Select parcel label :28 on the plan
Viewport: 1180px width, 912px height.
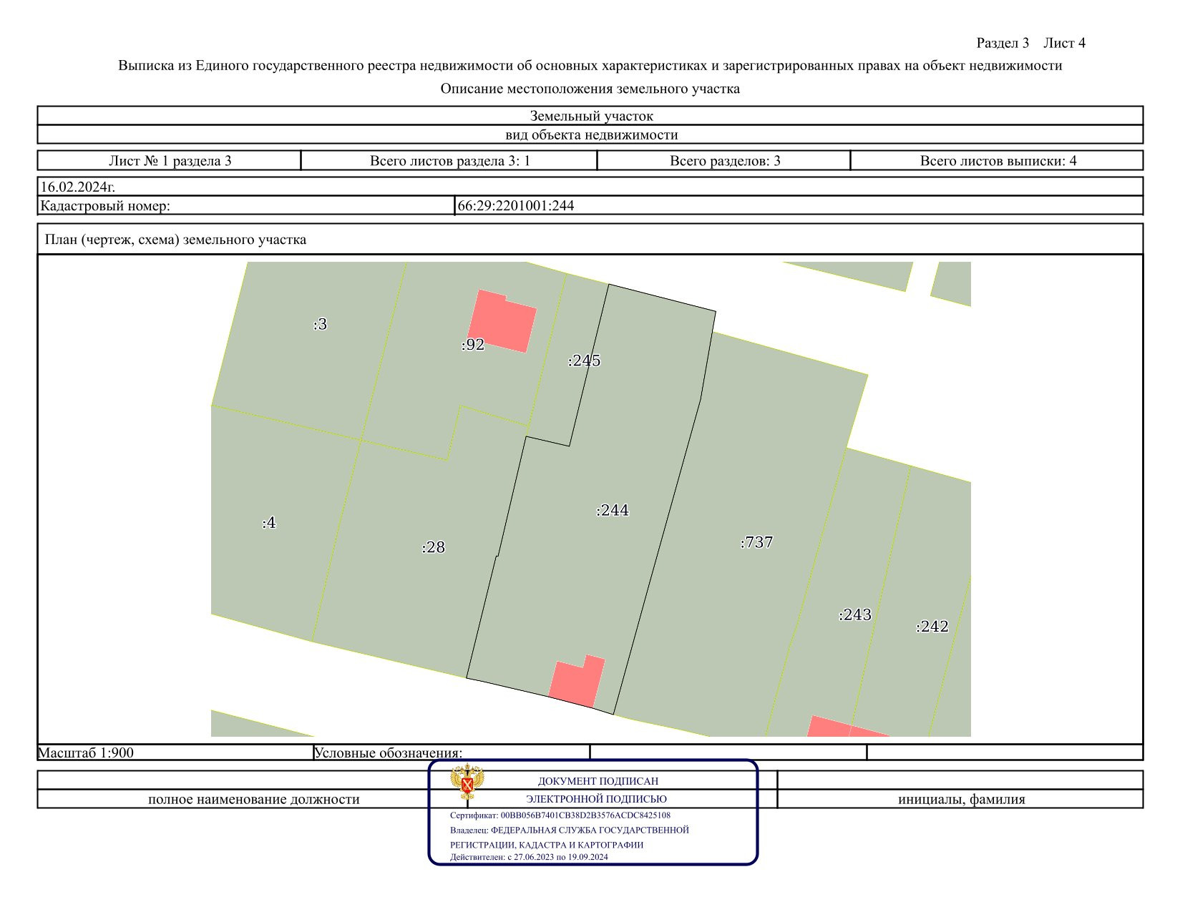click(x=434, y=547)
